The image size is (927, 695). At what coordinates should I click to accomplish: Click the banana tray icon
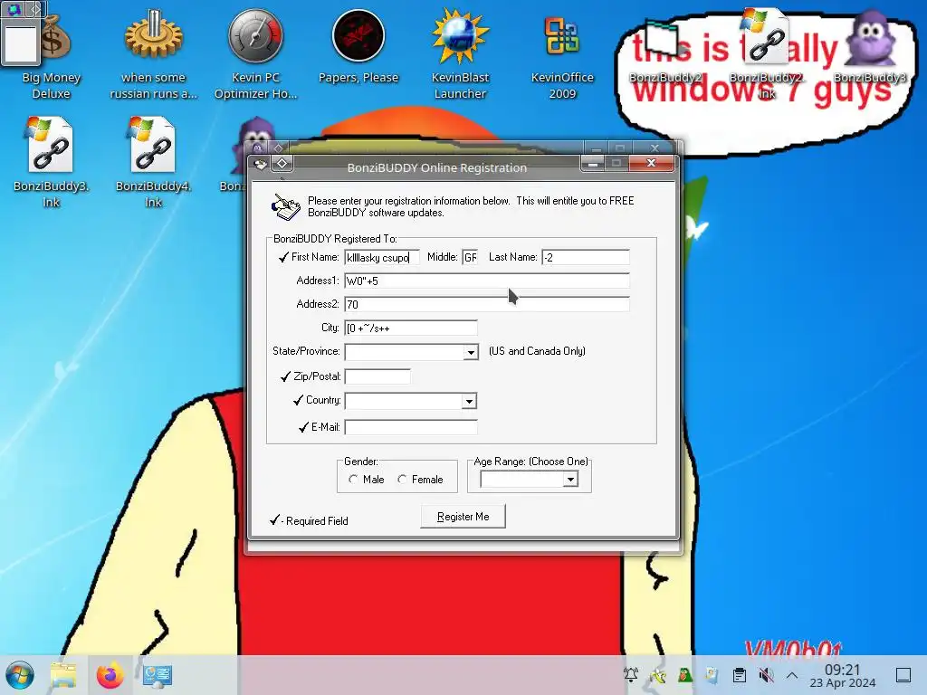point(658,675)
